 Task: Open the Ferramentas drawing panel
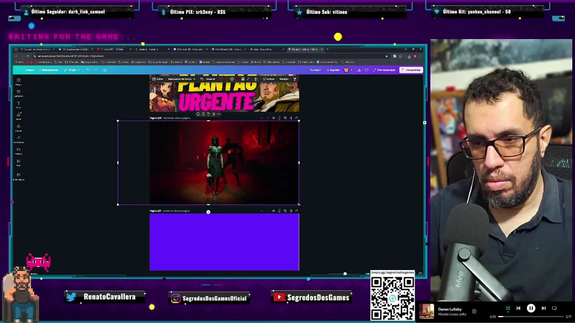(18, 139)
